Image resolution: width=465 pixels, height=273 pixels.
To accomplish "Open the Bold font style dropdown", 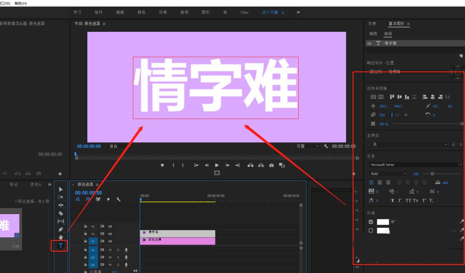I will [388, 173].
